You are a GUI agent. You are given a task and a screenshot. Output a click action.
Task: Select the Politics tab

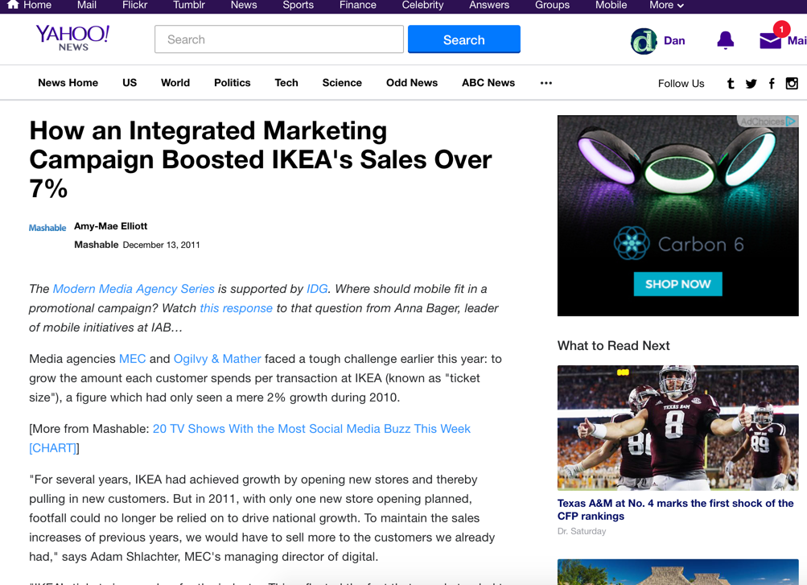232,83
